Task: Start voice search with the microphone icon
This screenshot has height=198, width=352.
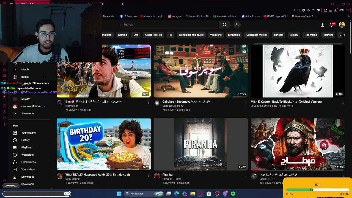Action: click(237, 25)
